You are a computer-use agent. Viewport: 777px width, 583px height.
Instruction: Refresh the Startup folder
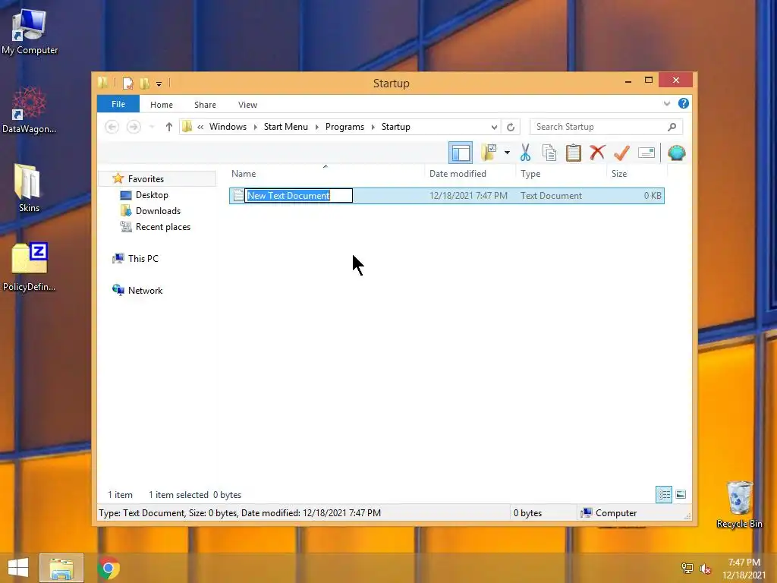click(511, 127)
